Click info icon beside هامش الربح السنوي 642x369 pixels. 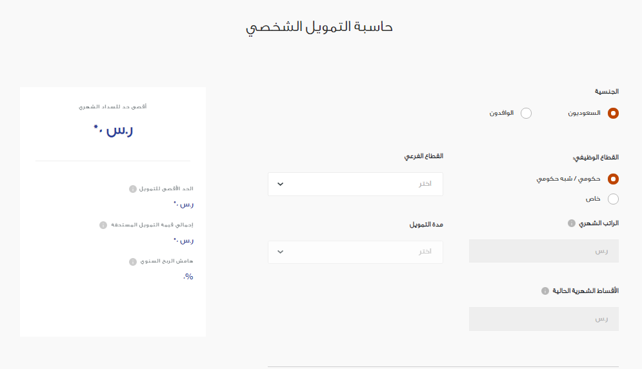pos(133,262)
